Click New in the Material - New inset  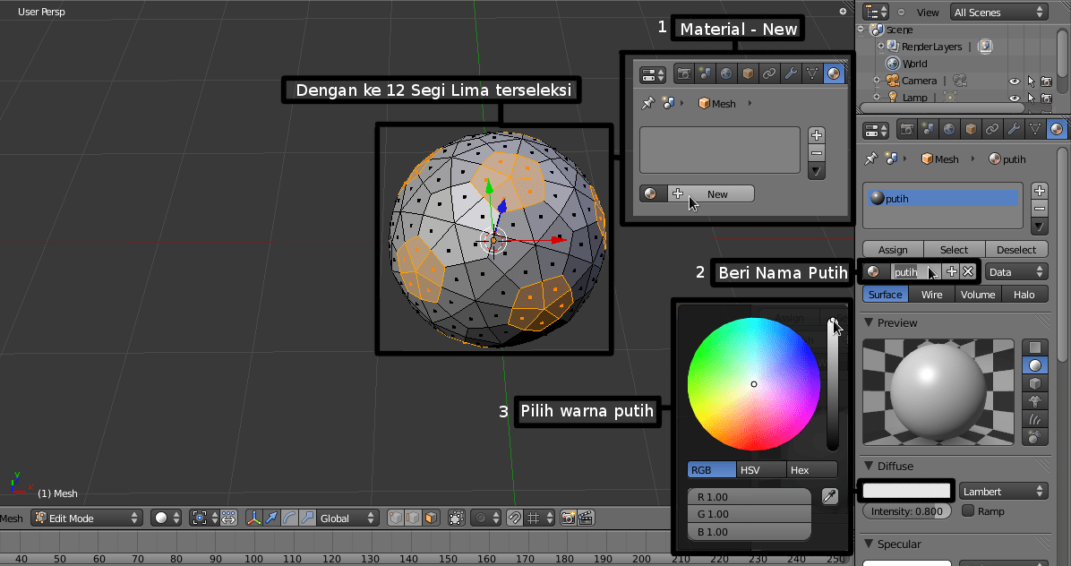(710, 194)
